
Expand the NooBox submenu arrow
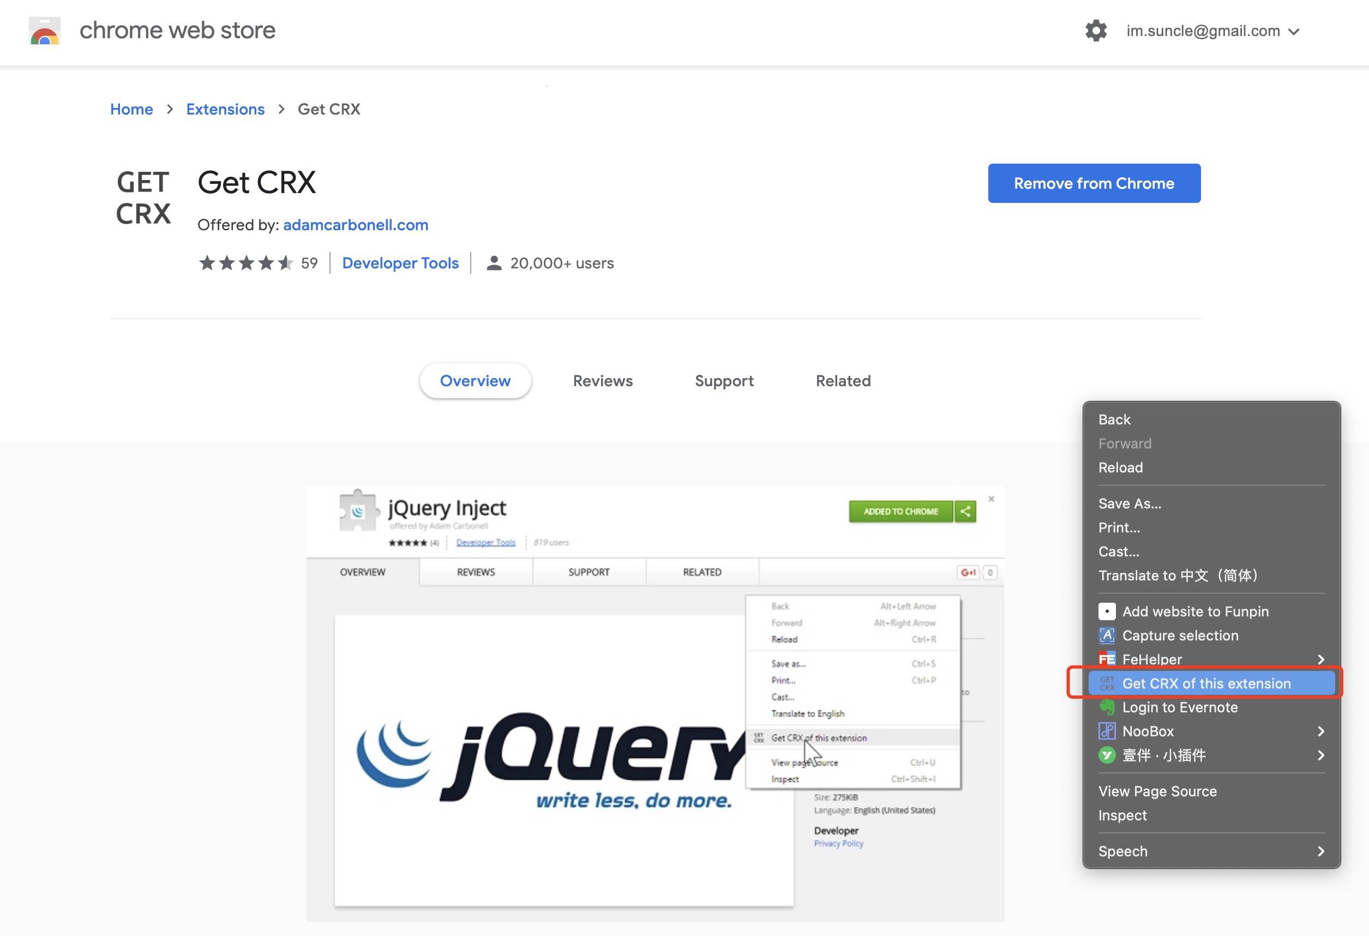1322,731
